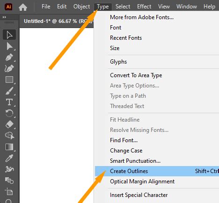Expand the toolbar with double-arrow
219x203 pixels.
point(4,17)
